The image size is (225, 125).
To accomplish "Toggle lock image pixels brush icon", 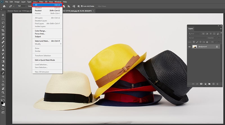I will coord(197,42).
